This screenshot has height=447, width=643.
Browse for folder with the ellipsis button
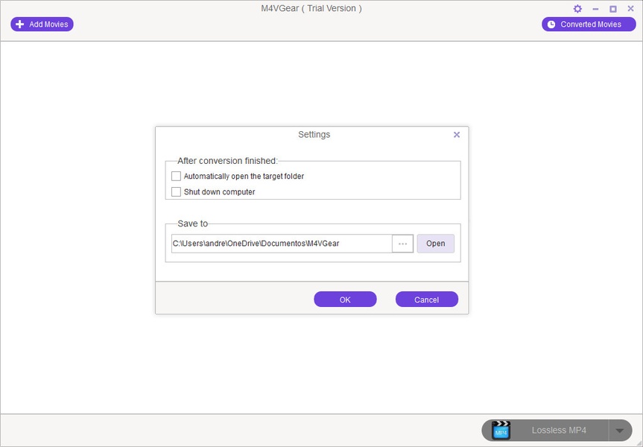click(x=402, y=244)
